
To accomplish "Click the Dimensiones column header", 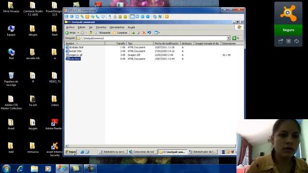I will tap(232, 43).
